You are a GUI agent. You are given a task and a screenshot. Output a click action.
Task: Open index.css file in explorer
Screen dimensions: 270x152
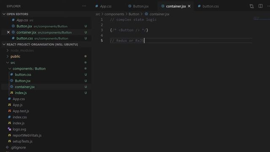click(46, 117)
